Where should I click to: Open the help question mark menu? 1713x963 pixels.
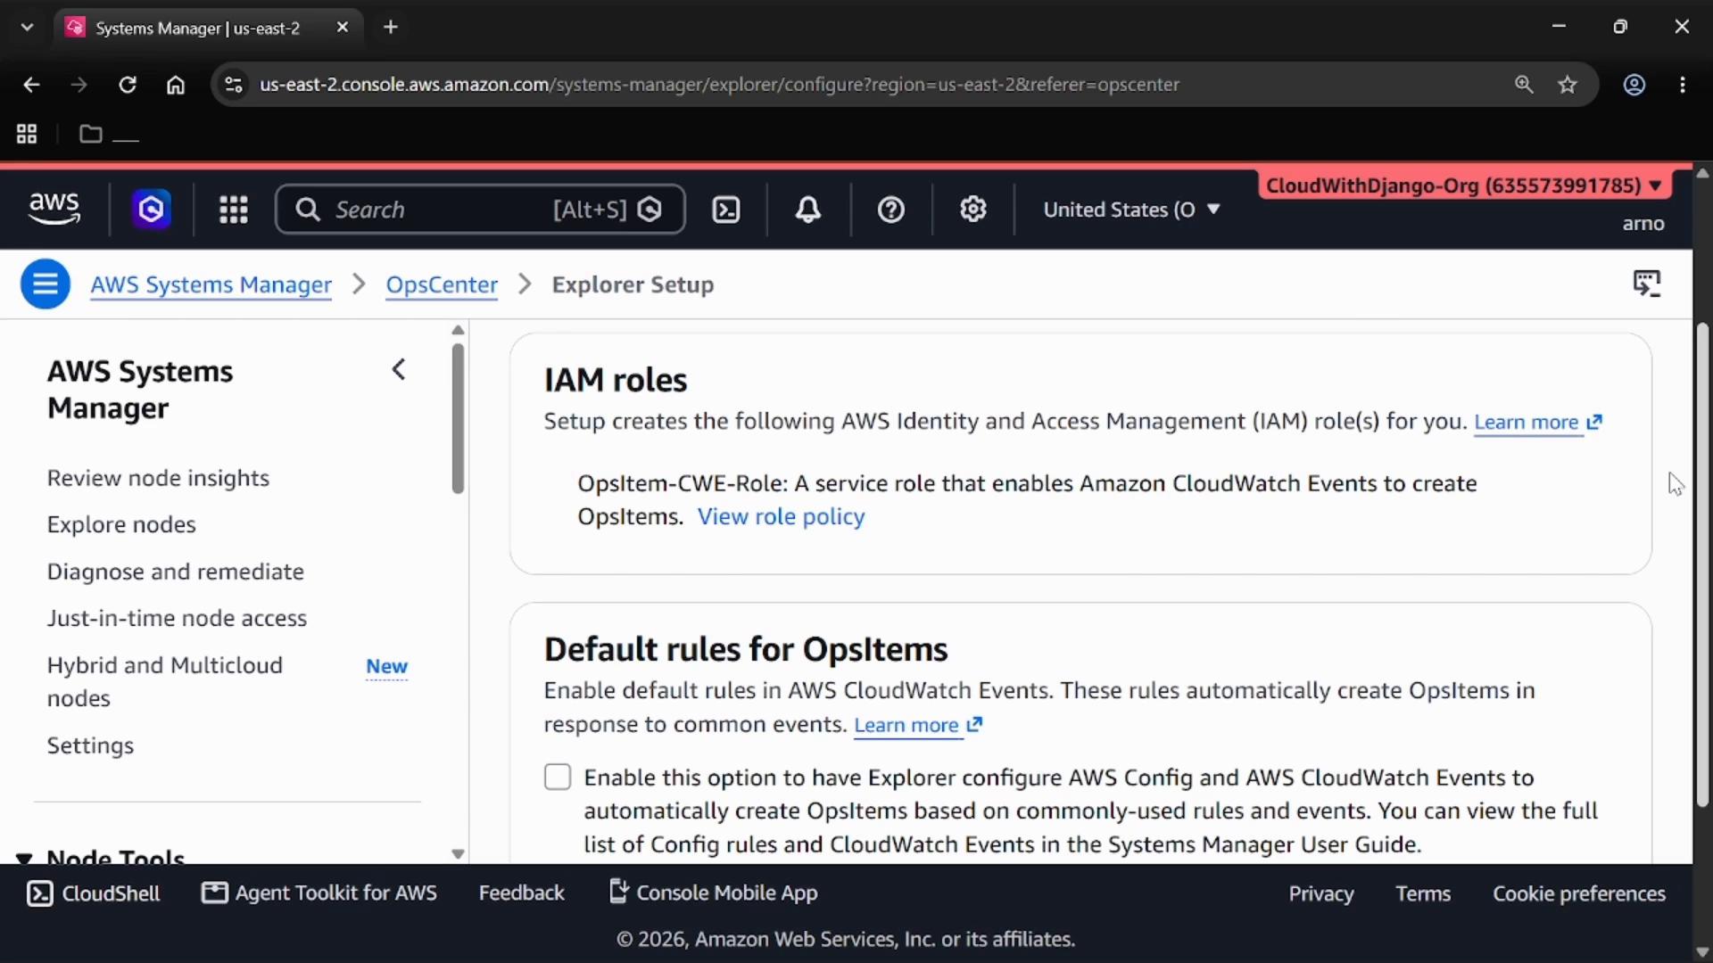tap(891, 210)
